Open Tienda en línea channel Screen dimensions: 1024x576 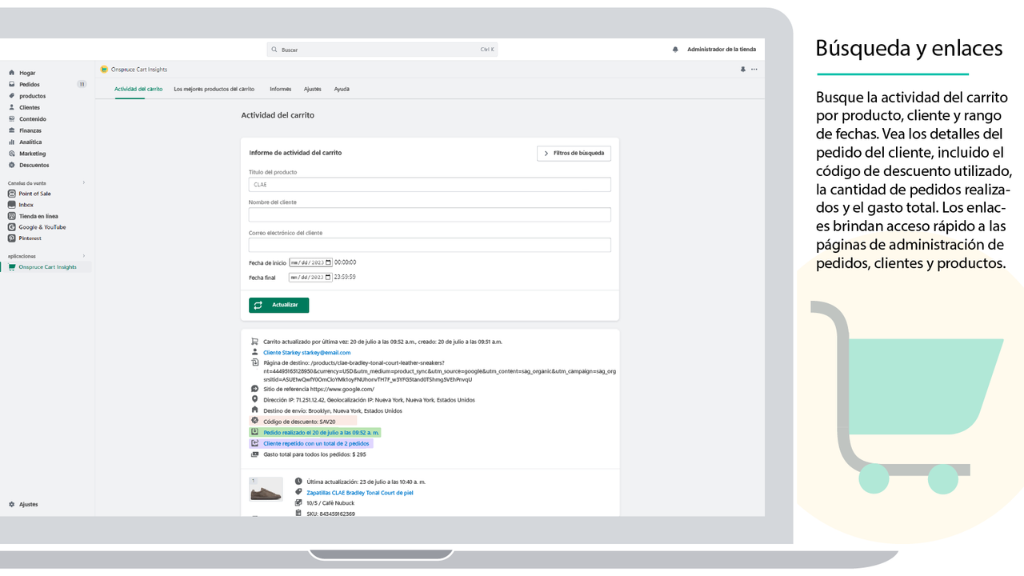[38, 216]
